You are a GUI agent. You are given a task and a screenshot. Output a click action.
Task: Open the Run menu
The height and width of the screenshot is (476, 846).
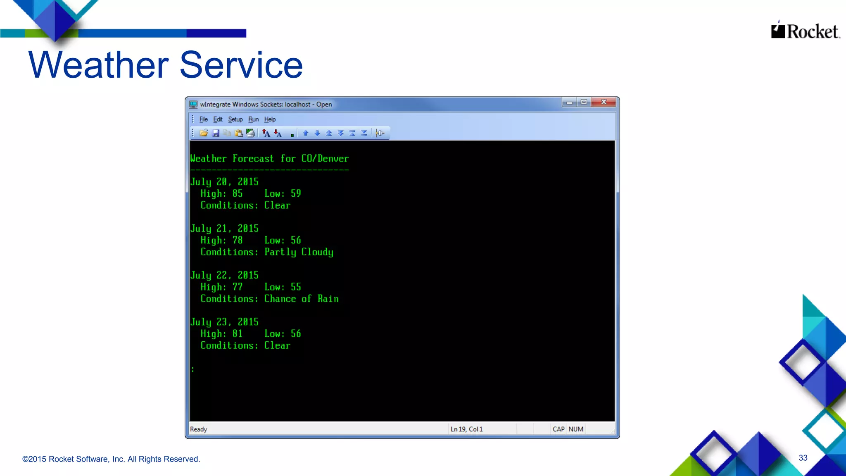[x=253, y=119]
